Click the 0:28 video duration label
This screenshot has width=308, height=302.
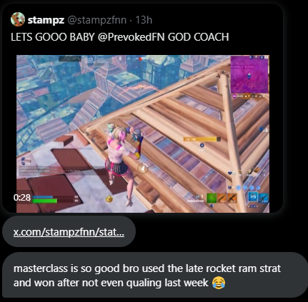point(22,198)
